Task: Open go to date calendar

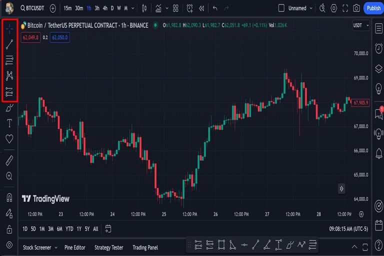Action: [108, 229]
